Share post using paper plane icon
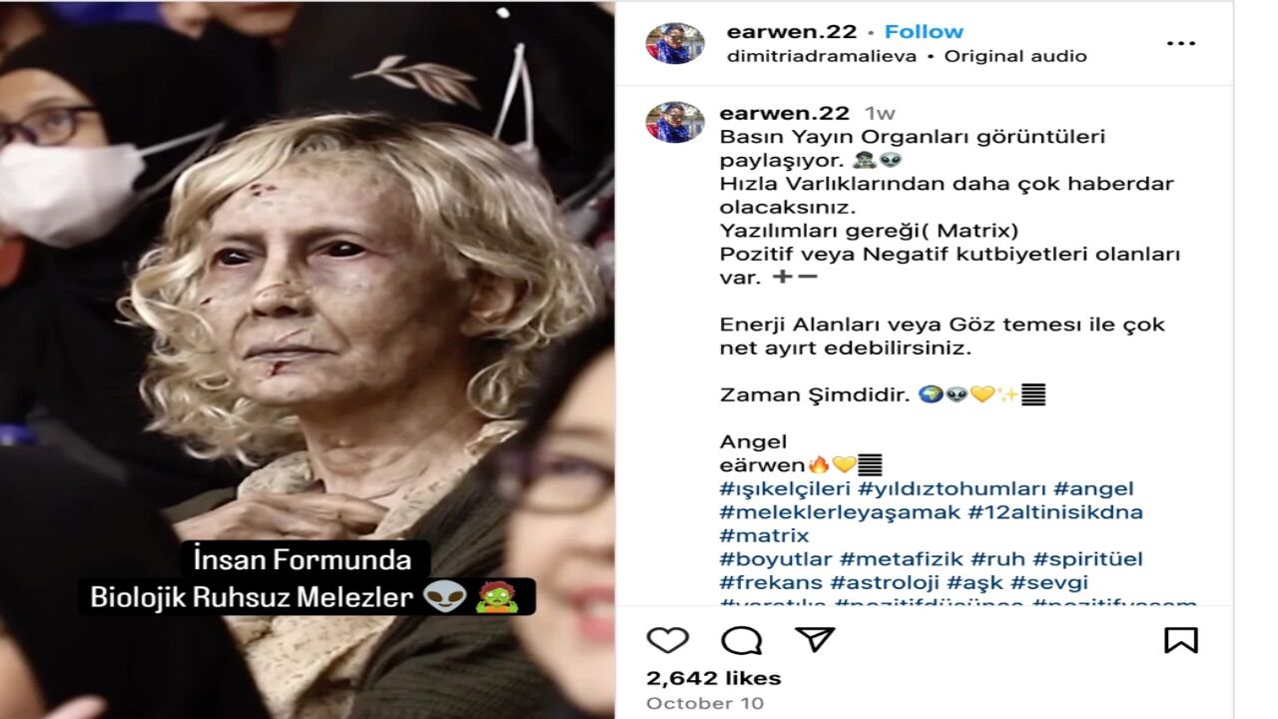 (815, 639)
